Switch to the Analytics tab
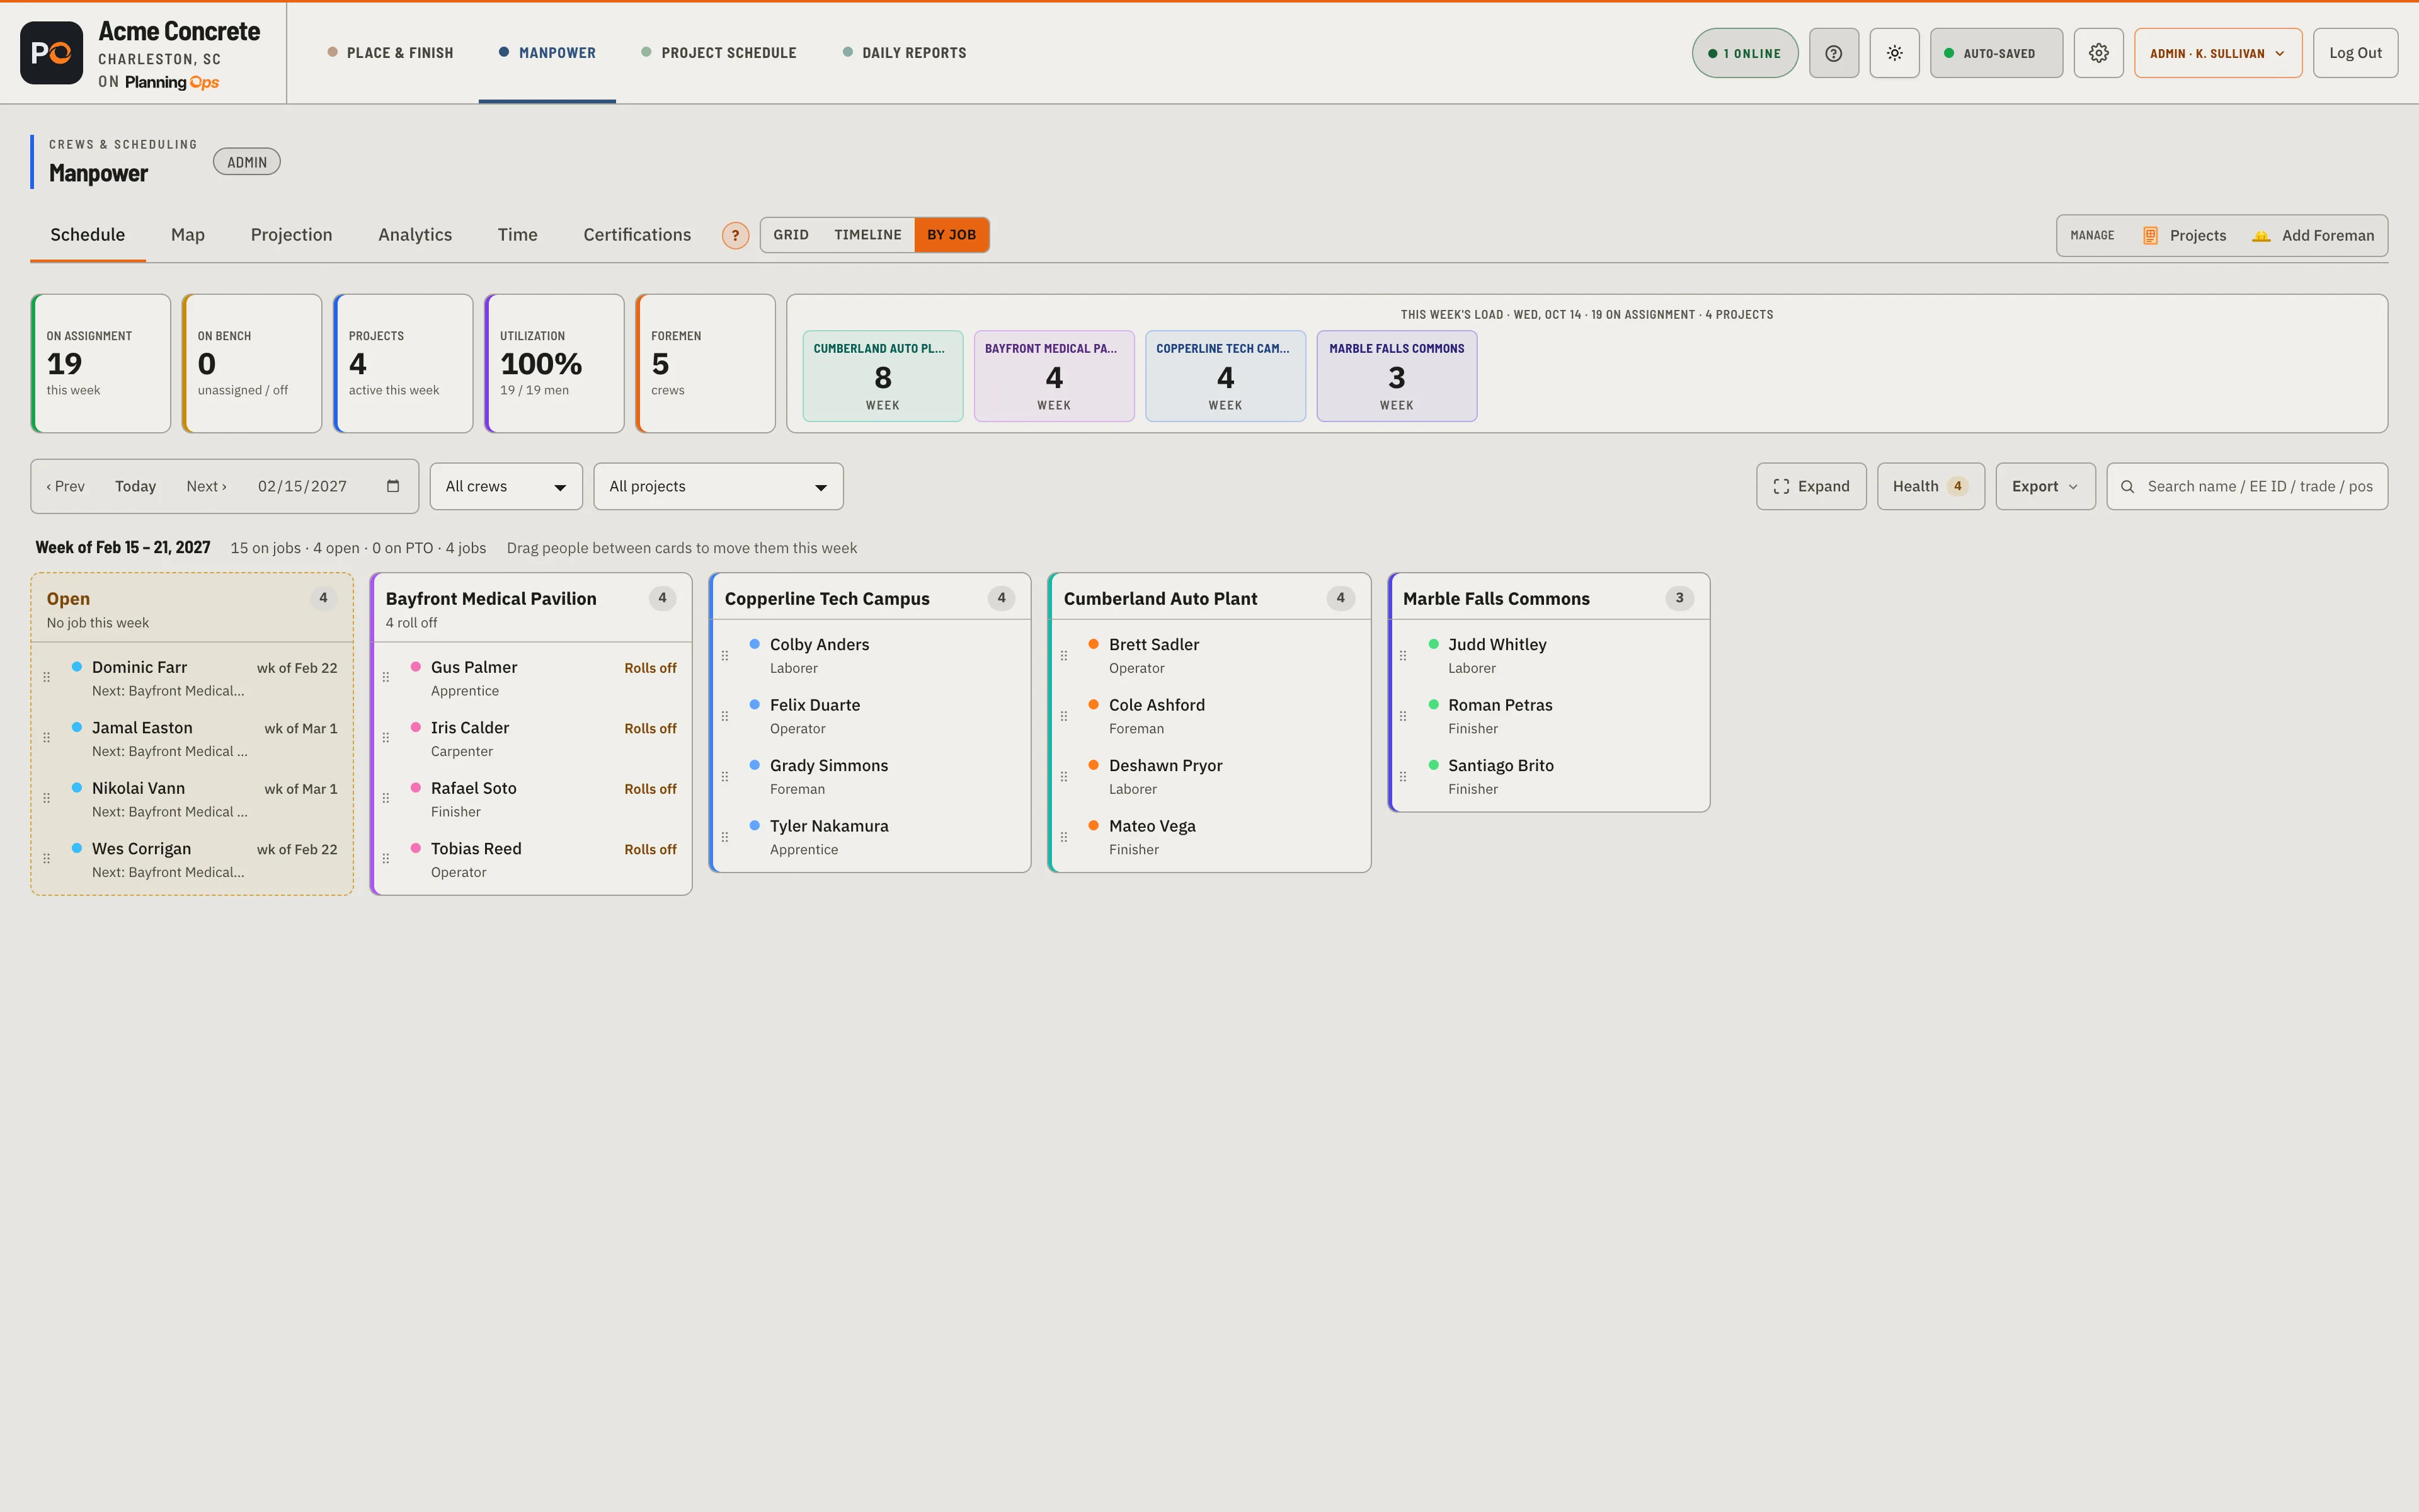This screenshot has height=1512, width=2419. pos(415,235)
